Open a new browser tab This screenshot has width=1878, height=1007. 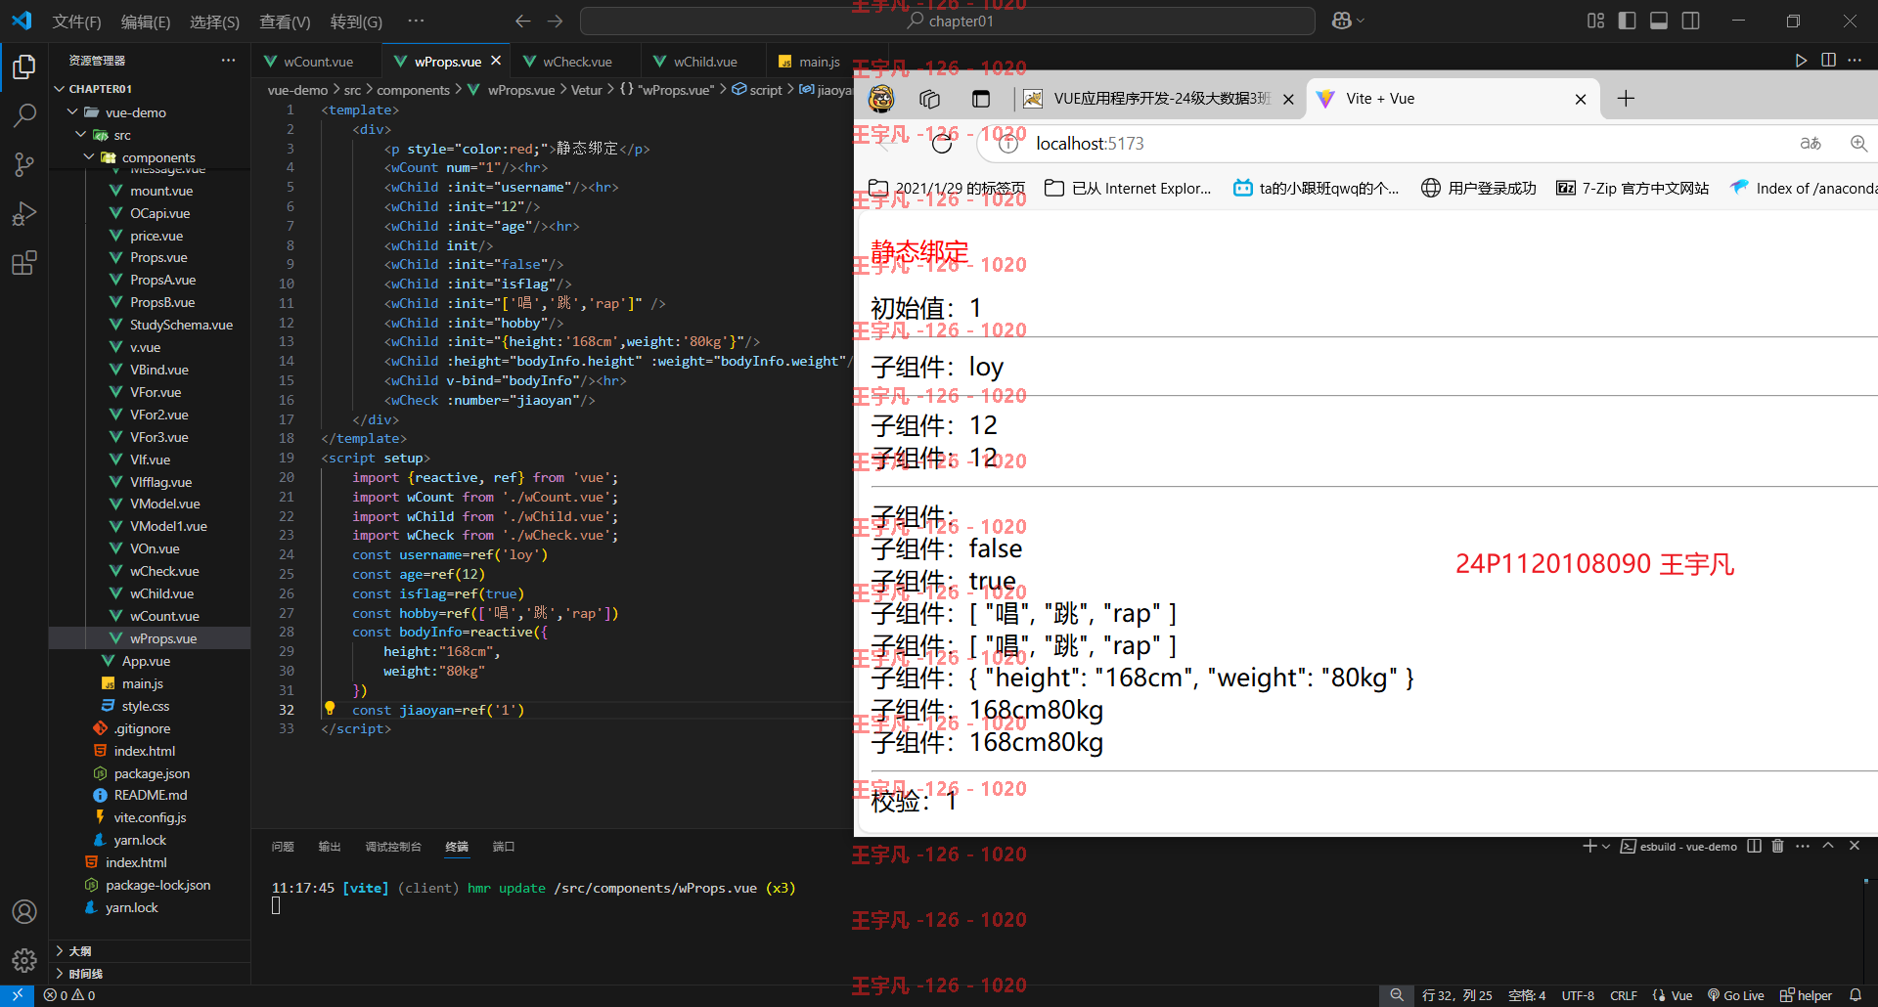pos(1626,99)
